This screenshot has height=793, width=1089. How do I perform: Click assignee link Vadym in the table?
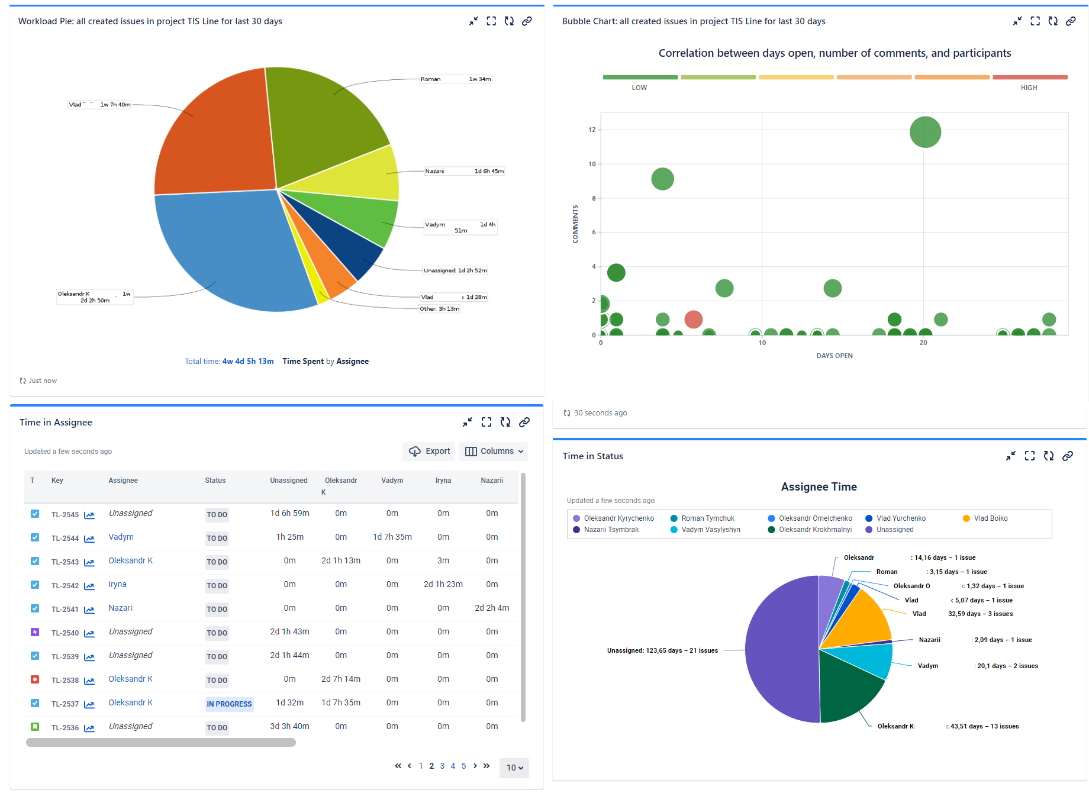121,537
